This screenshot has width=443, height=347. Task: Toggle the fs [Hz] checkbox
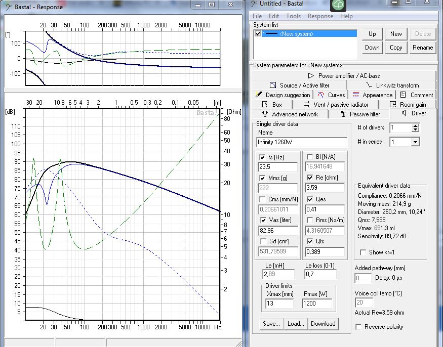pos(262,157)
